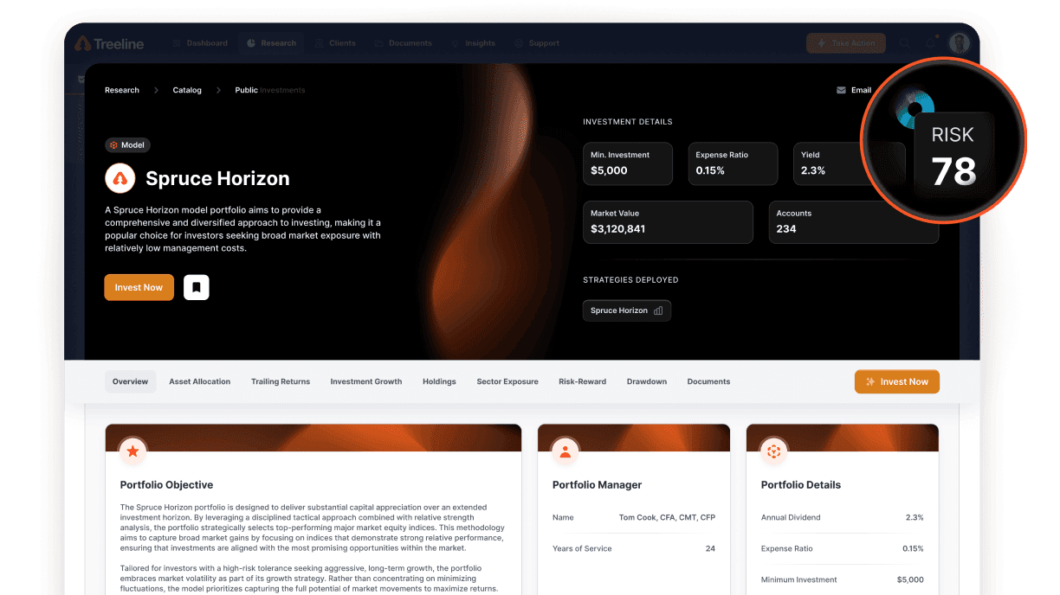The width and height of the screenshot is (1060, 595).
Task: Click the cube icon on Portfolio Details card
Action: pyautogui.click(x=773, y=451)
